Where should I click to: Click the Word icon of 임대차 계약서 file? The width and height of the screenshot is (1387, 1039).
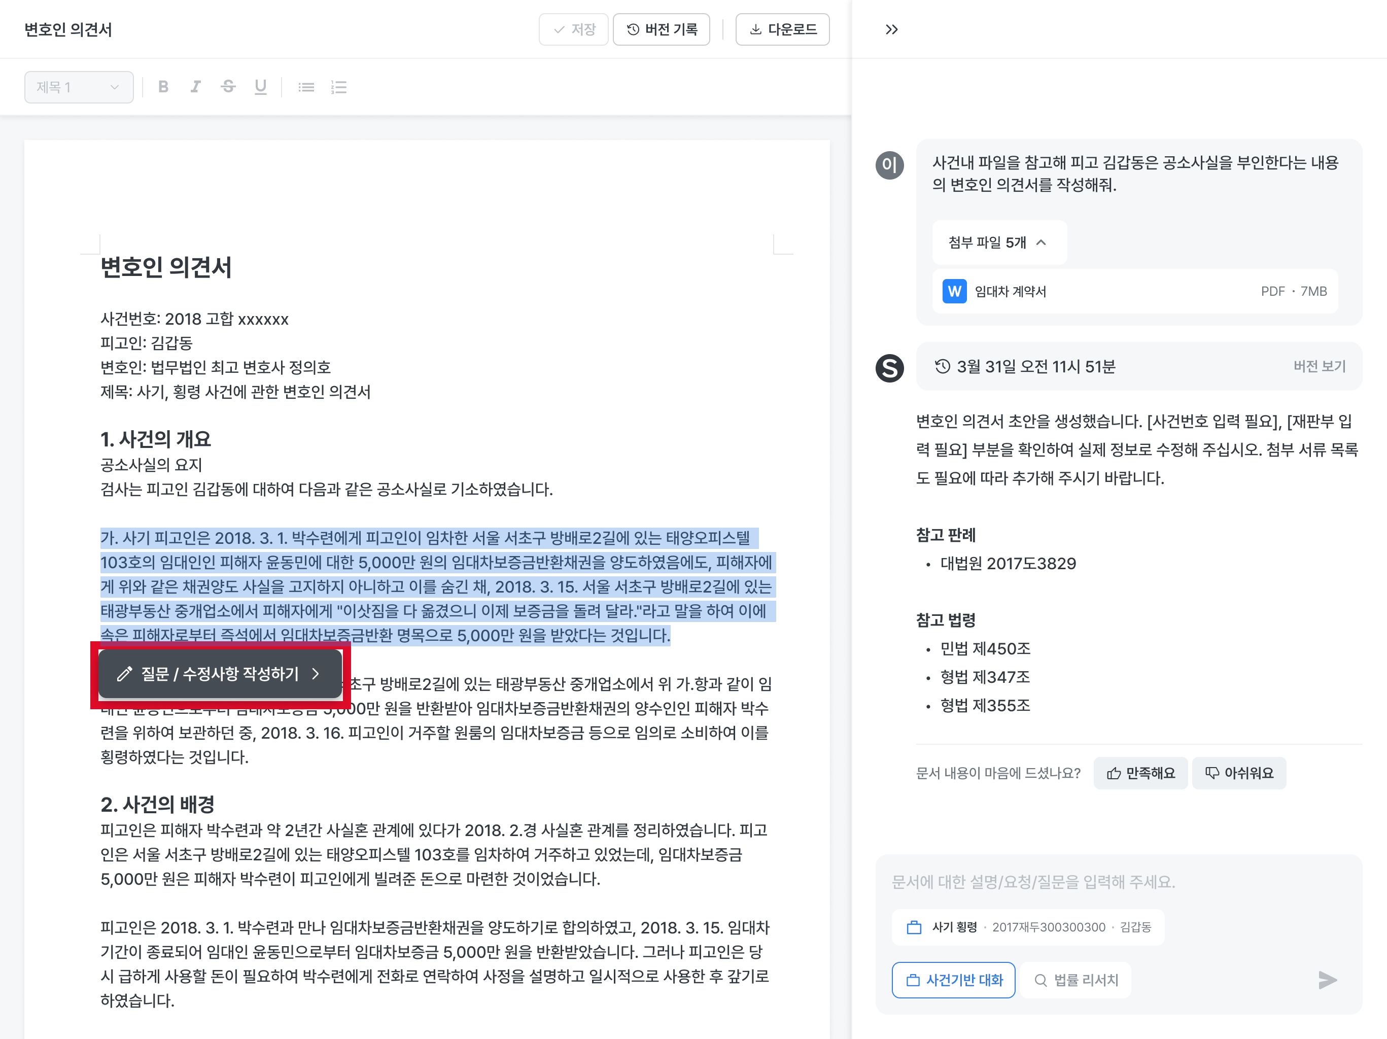(954, 292)
